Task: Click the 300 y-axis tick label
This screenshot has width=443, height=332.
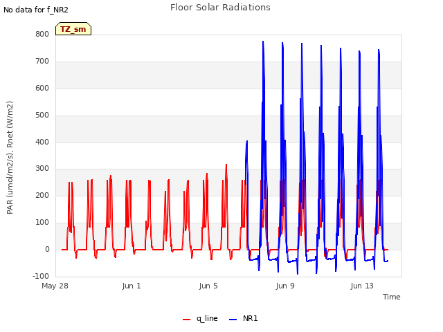Action: [x=42, y=169]
